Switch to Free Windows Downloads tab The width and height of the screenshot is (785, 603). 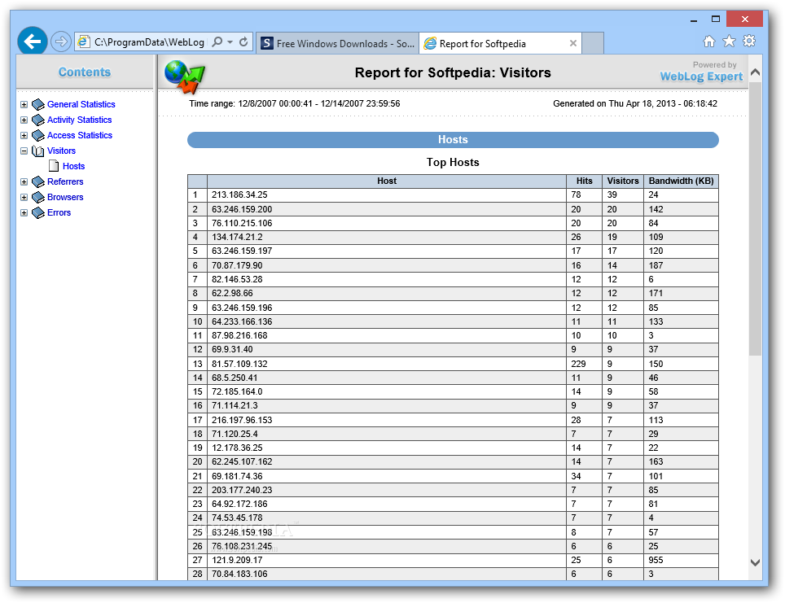338,43
